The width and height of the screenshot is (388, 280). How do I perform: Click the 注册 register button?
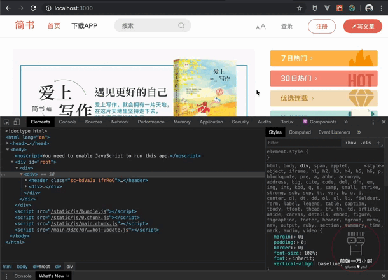[322, 26]
